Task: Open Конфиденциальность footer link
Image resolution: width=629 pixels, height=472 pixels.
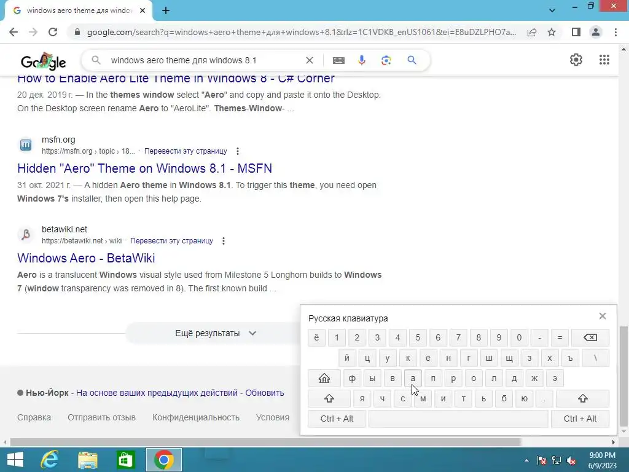Action: point(196,417)
